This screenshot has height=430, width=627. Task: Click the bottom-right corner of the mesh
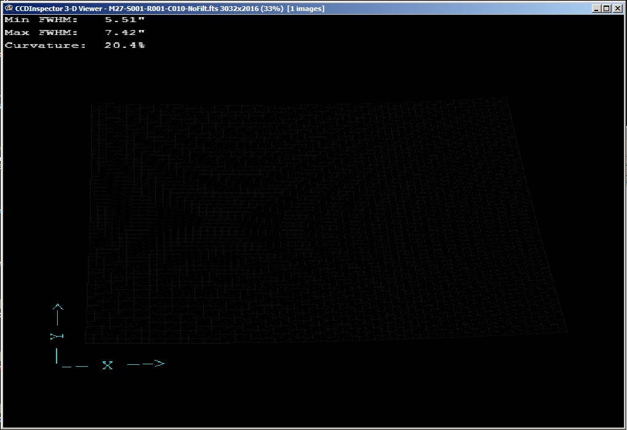coord(567,332)
